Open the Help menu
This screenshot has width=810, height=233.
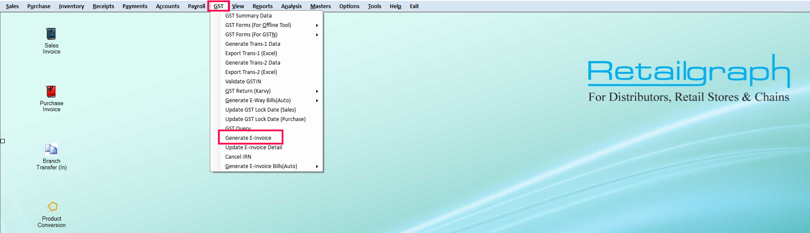pyautogui.click(x=395, y=6)
